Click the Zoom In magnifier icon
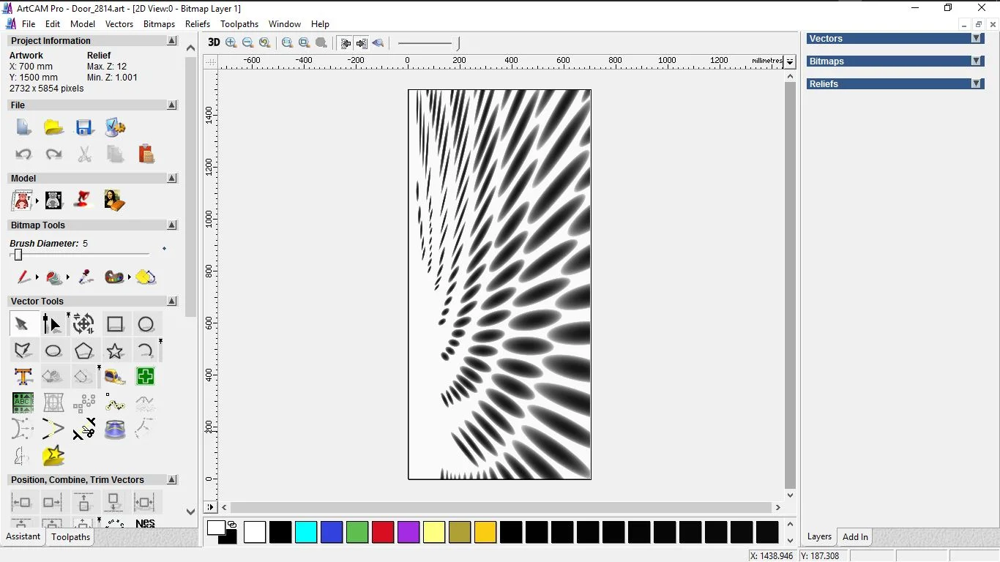The width and height of the screenshot is (1000, 562). [231, 43]
